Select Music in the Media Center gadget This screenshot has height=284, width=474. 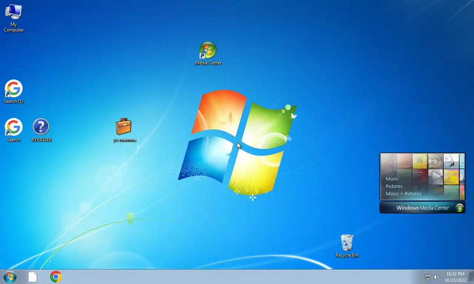coord(392,179)
